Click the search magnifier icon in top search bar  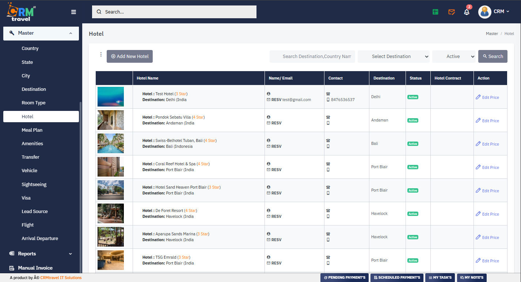coord(99,12)
